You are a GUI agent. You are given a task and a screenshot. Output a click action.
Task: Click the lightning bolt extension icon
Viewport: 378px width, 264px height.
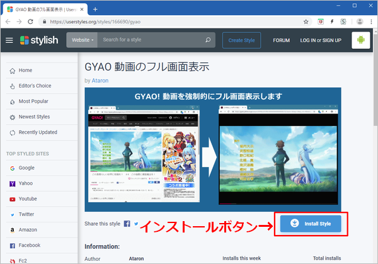(332, 21)
